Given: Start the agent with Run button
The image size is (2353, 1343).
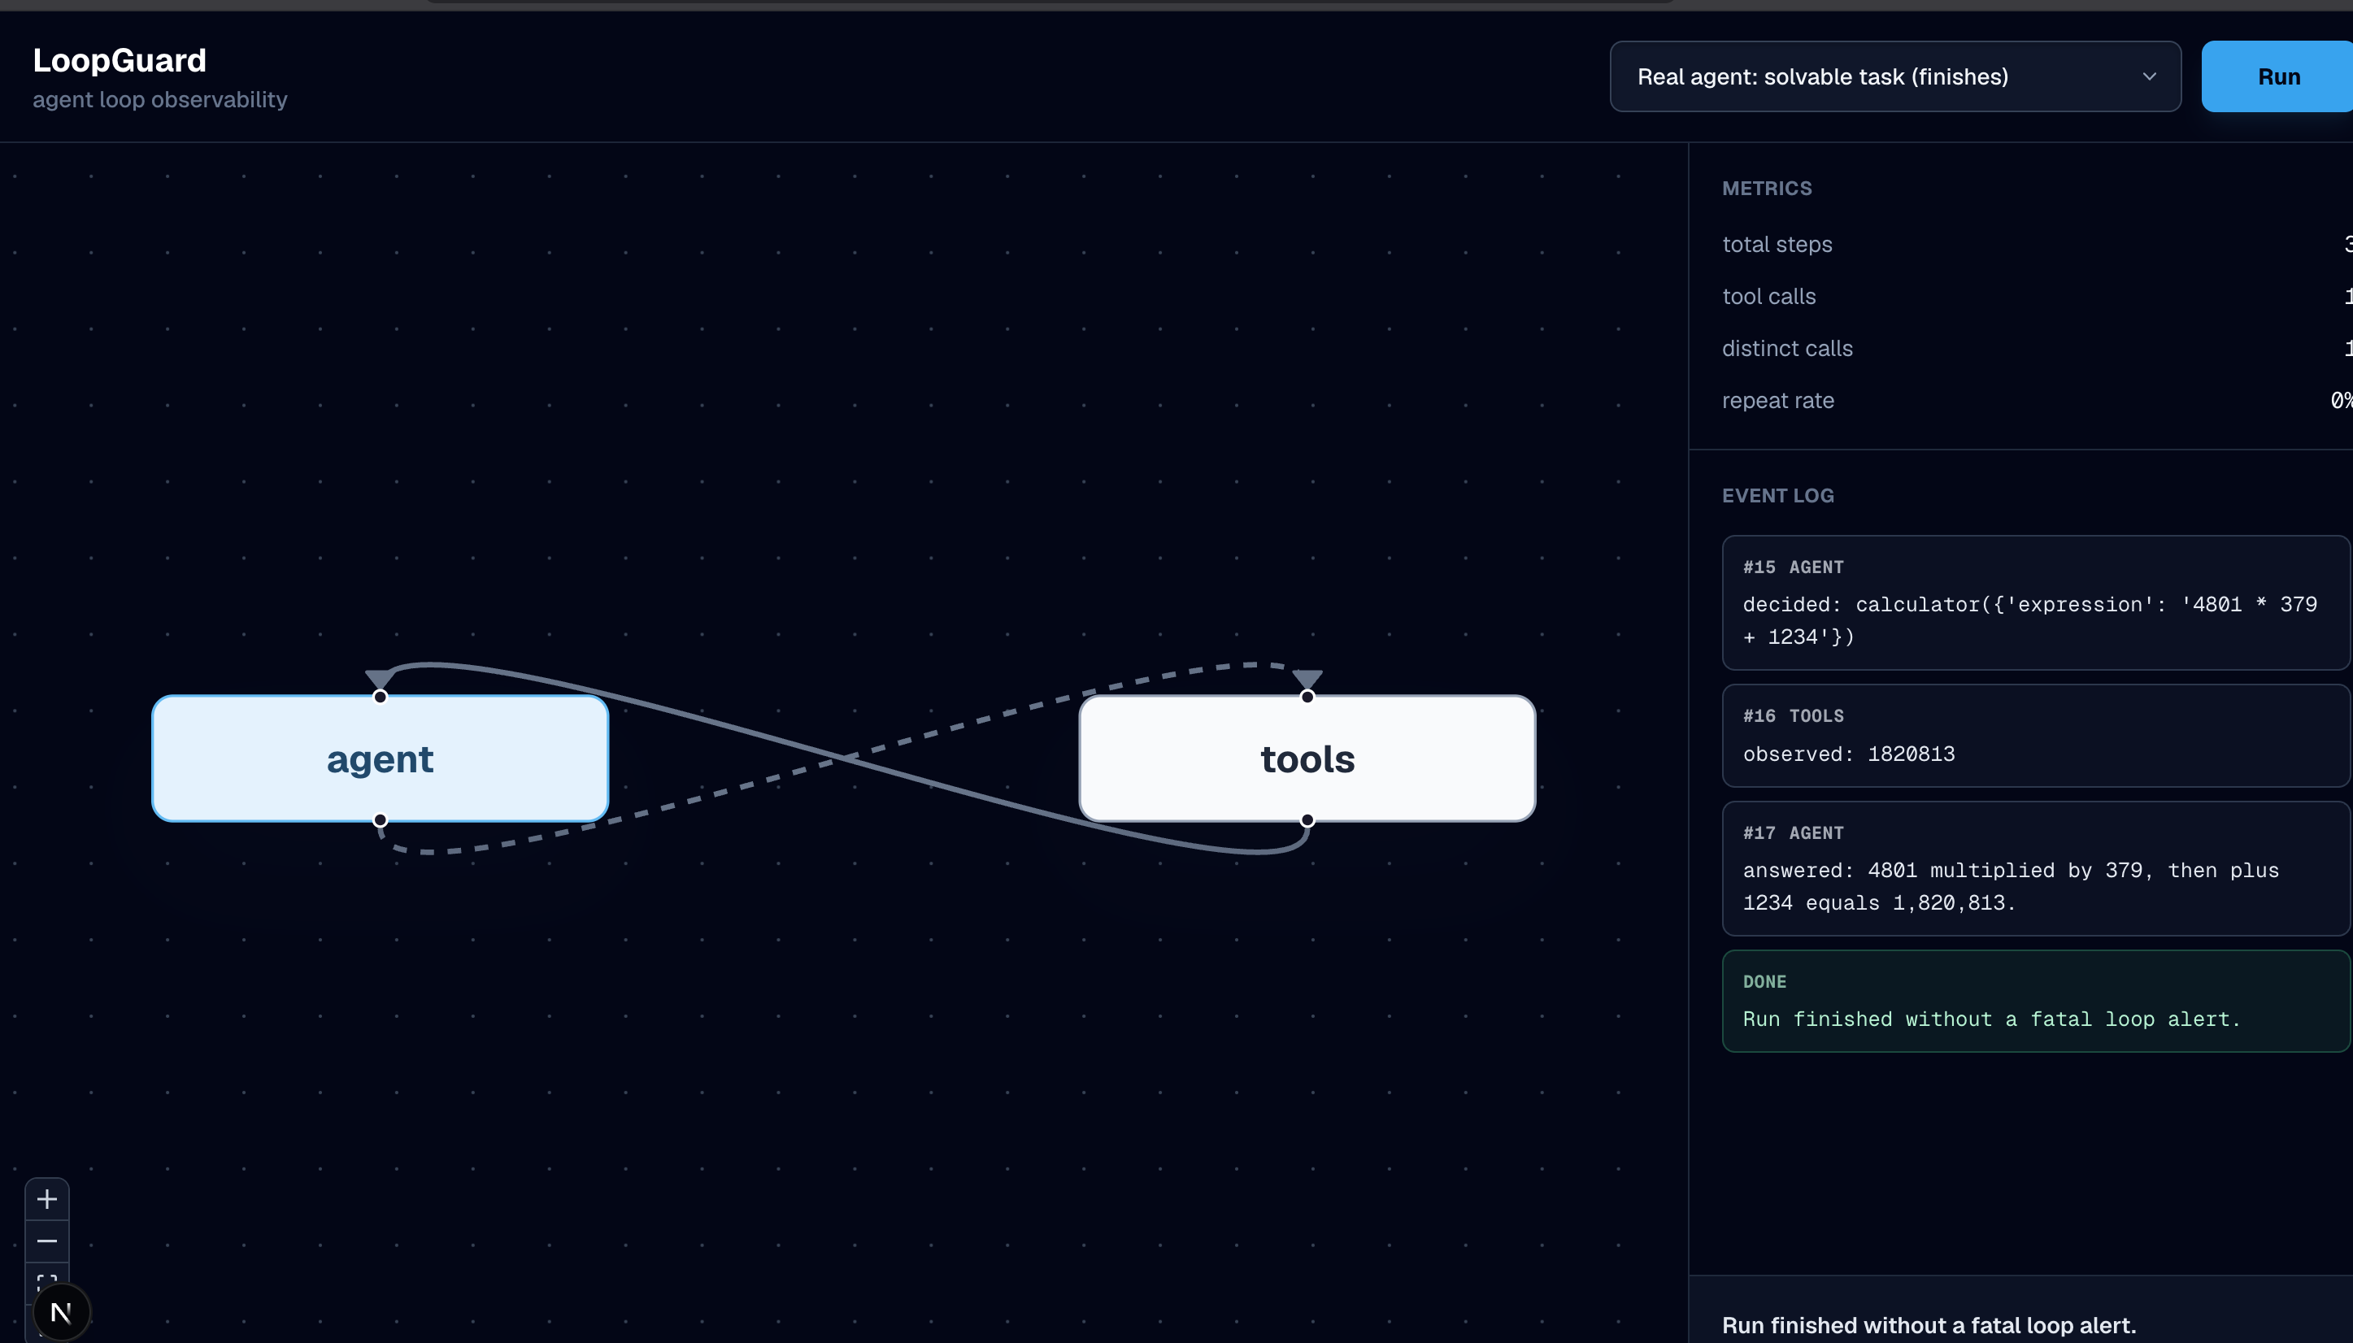Looking at the screenshot, I should click(2277, 76).
